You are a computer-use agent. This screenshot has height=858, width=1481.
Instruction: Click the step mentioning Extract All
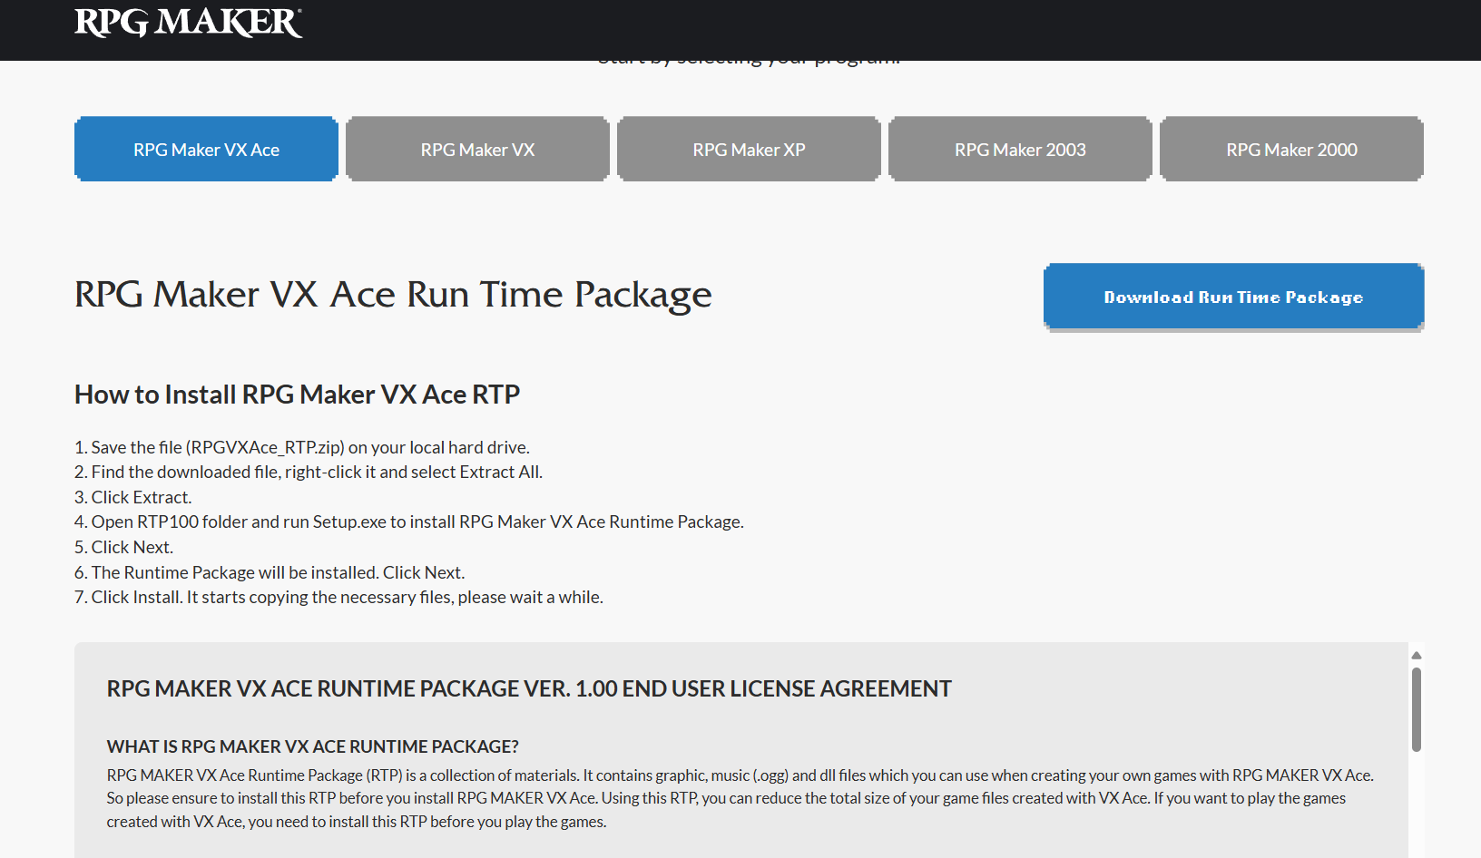309,473
